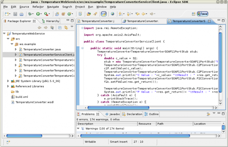Image resolution: width=228 pixels, height=147 pixels.
Task: Click the Open Type document icon
Action: click(x=80, y=14)
